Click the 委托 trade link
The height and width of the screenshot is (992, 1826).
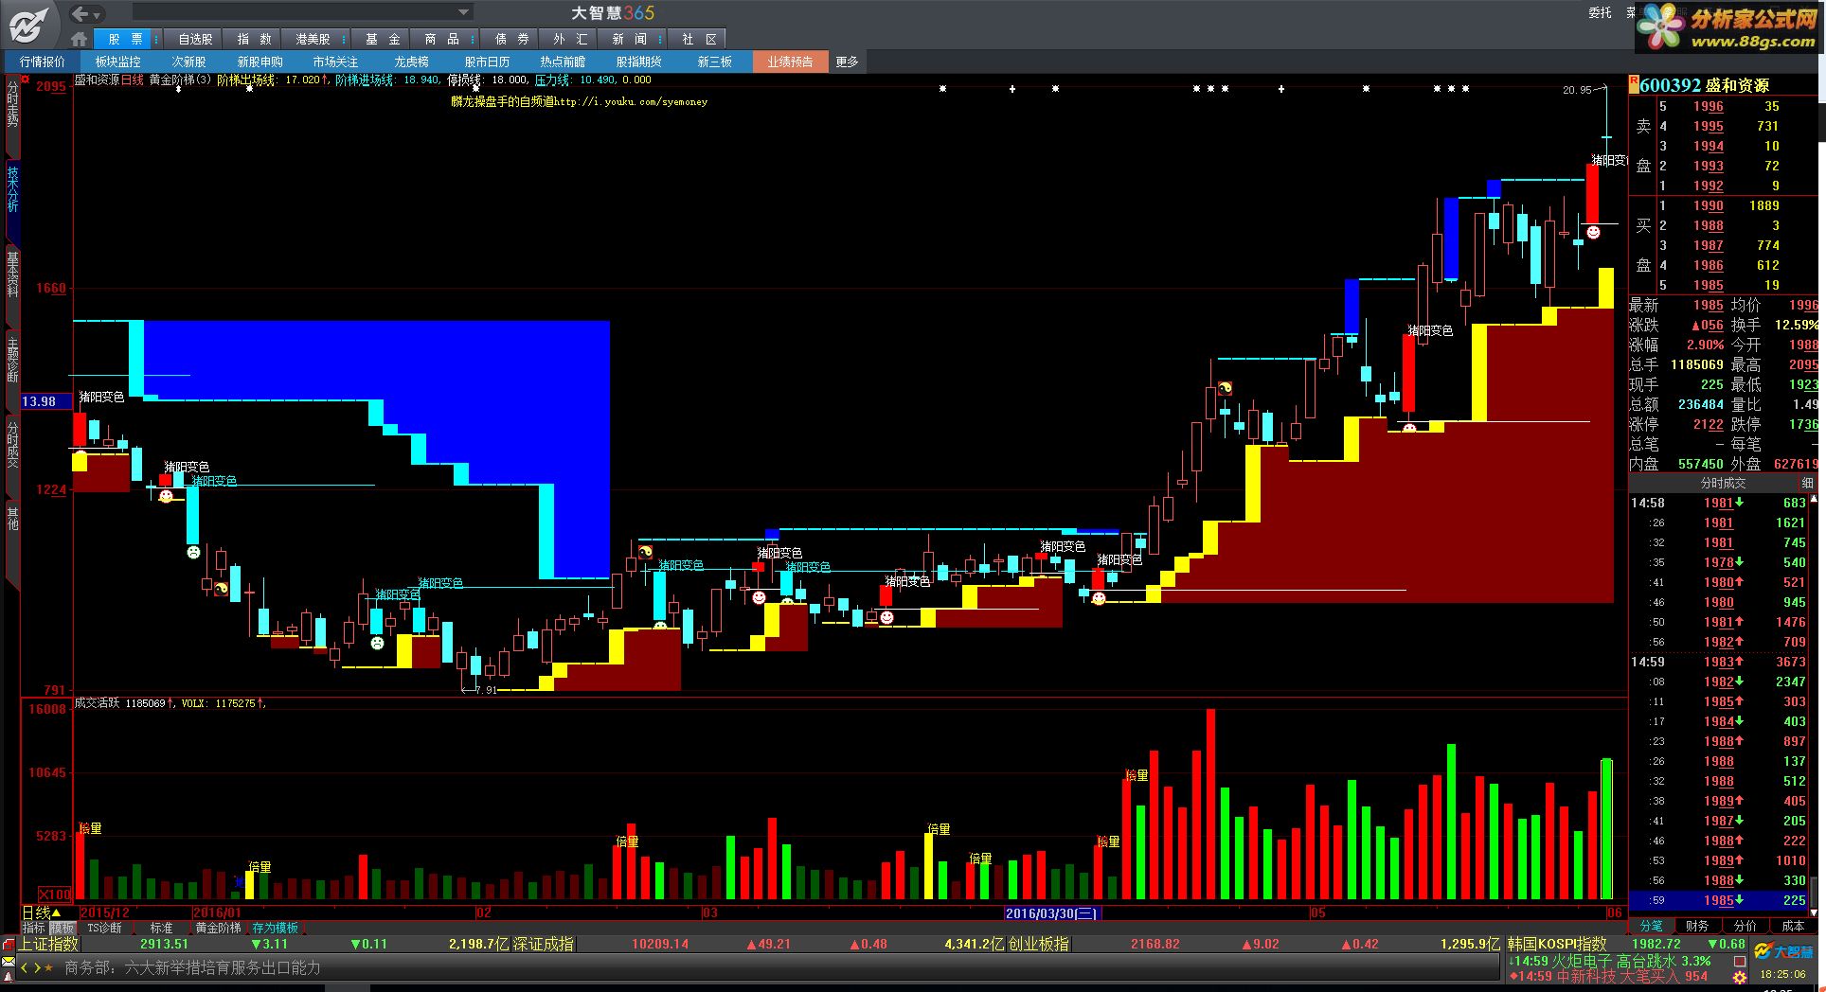click(1600, 12)
